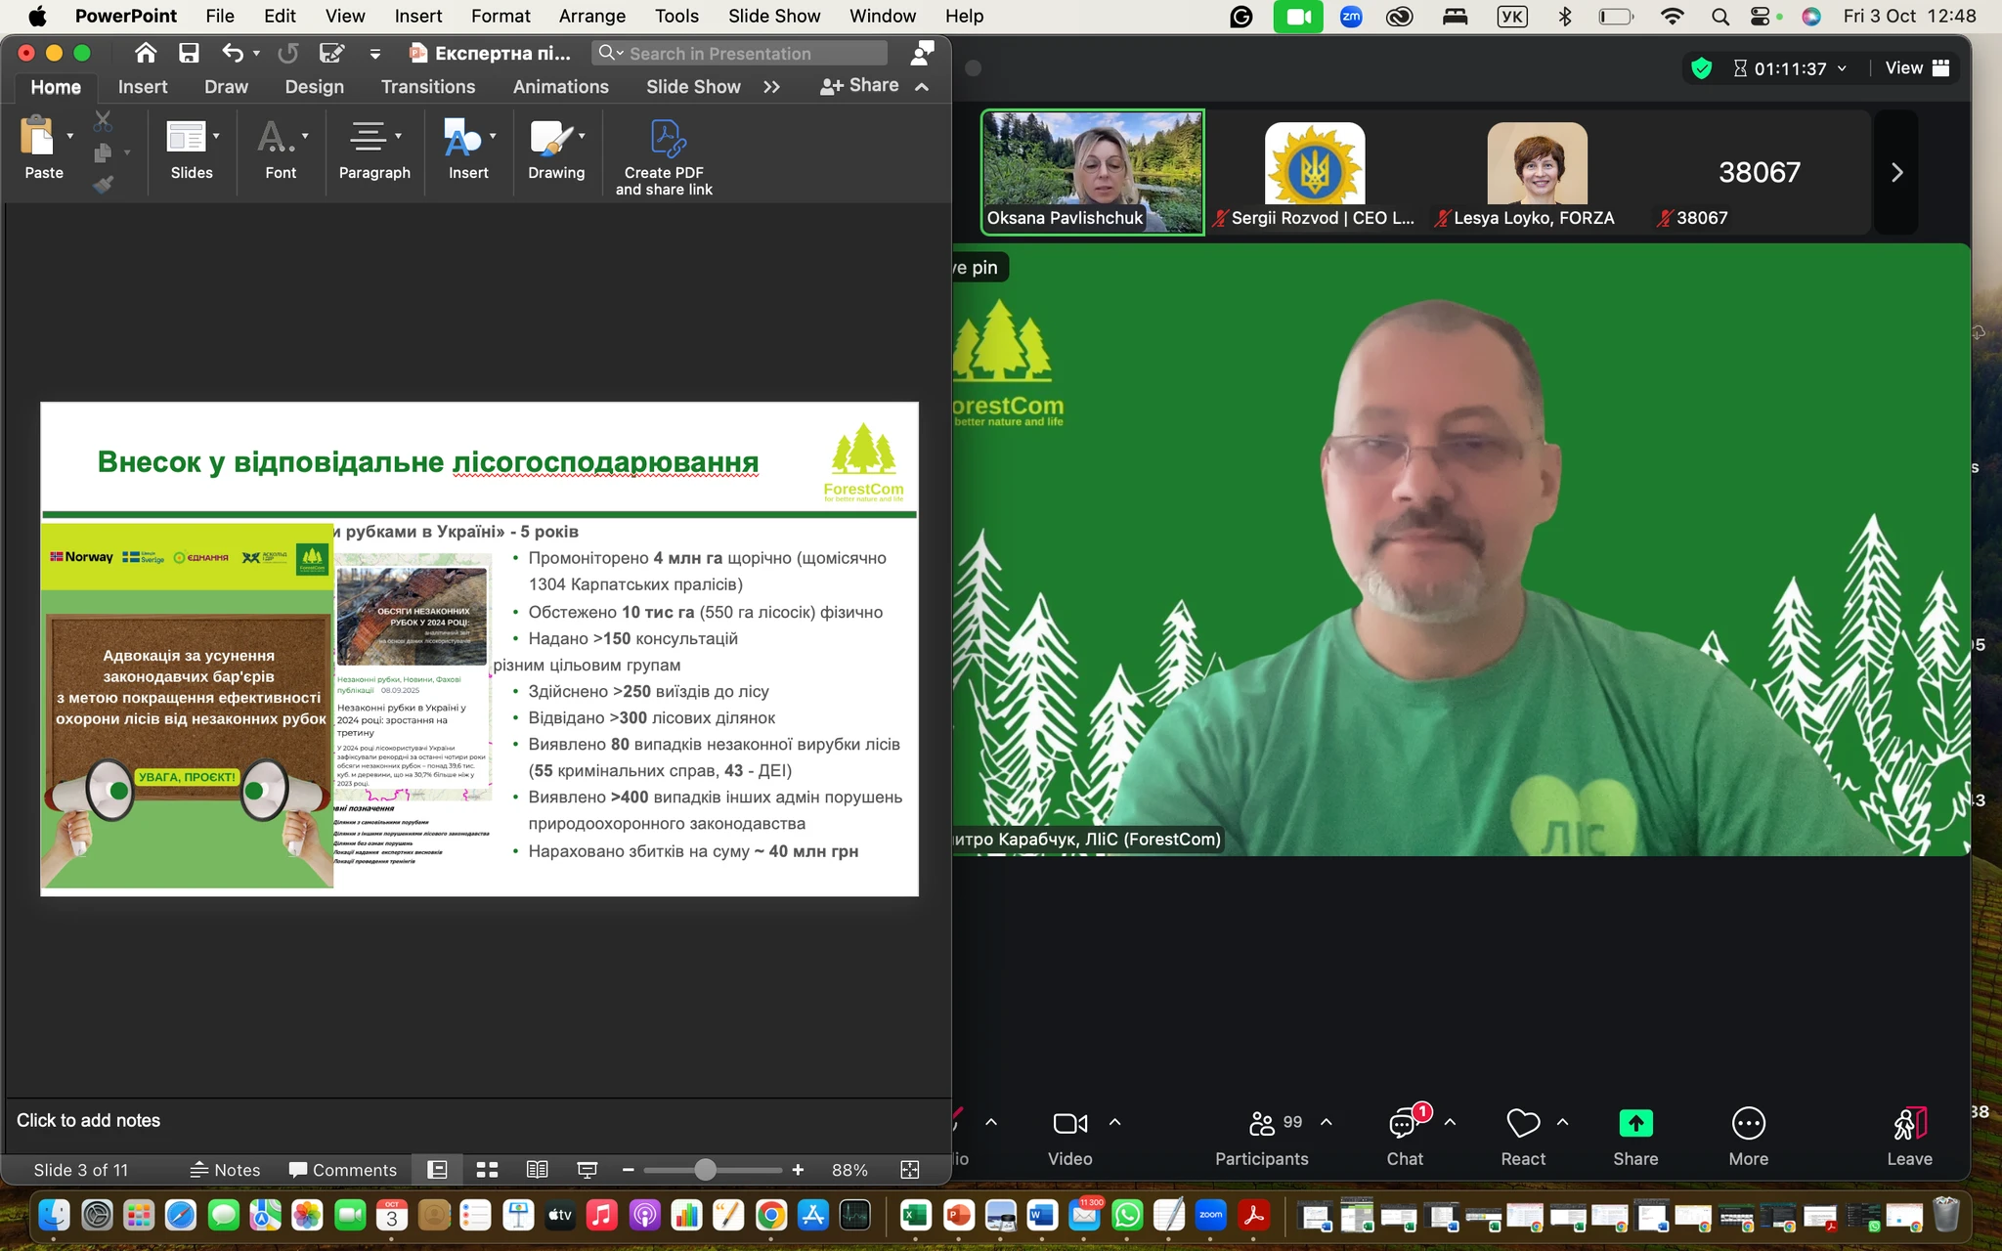The image size is (2002, 1251).
Task: Expand the Paragraph dropdown in ribbon
Action: click(398, 136)
